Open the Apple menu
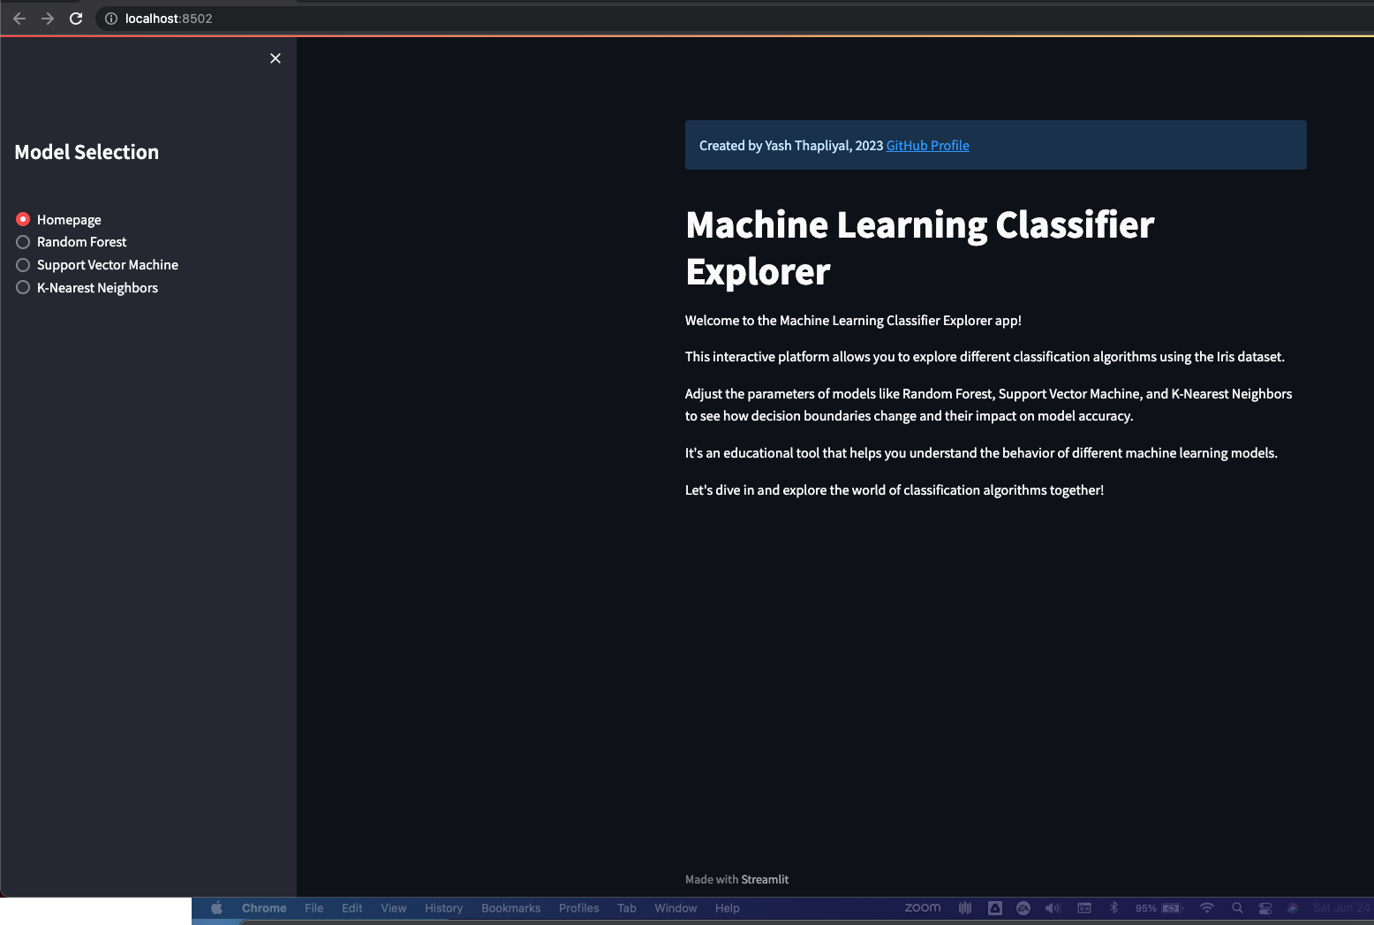This screenshot has height=925, width=1374. 216,908
